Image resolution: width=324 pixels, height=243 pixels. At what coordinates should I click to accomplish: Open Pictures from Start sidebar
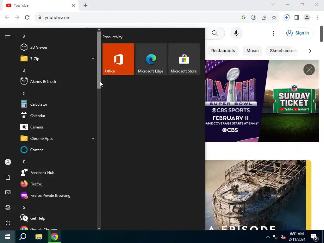[x=8, y=192]
